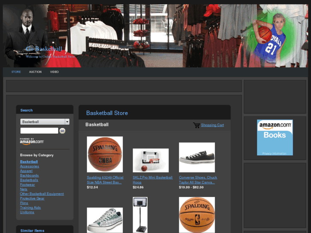Open Converse Shoes Chuck Taylor link
Screen dimensions: 311x233
click(198, 180)
